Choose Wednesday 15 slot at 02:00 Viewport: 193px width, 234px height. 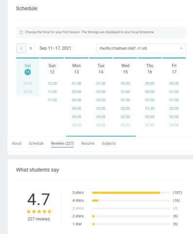click(x=125, y=108)
